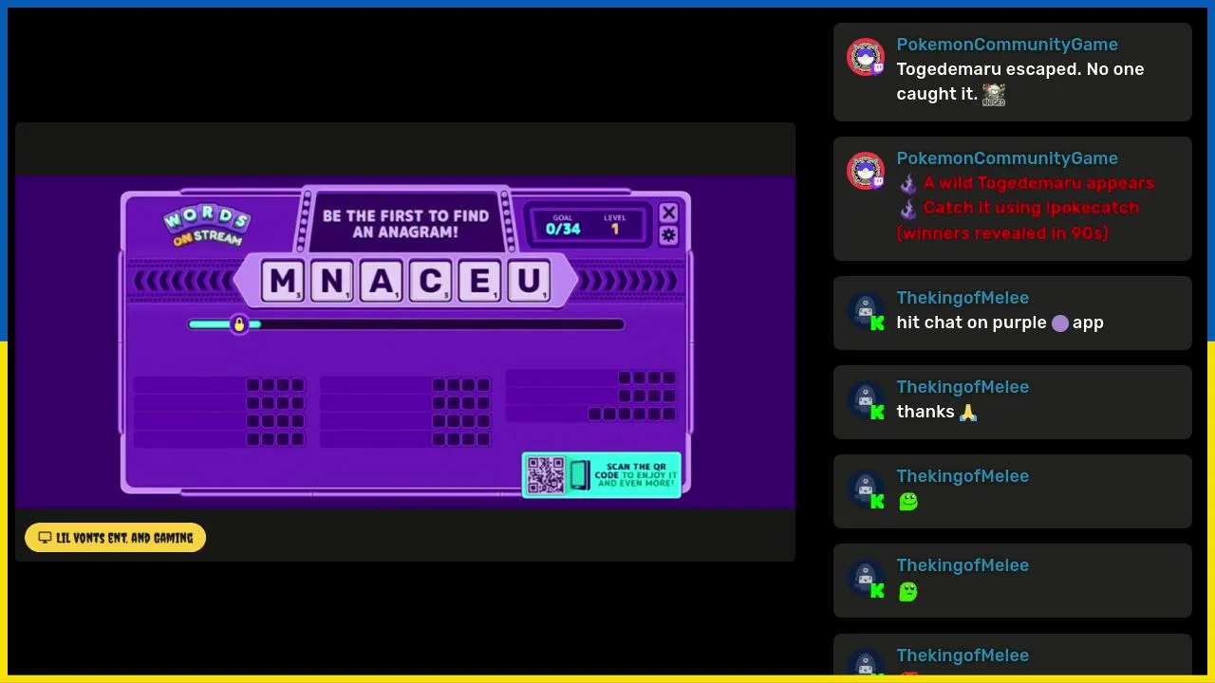Viewport: 1215px width, 683px height.
Task: Click the monitor icon in the yellow badge
Action: [x=45, y=538]
